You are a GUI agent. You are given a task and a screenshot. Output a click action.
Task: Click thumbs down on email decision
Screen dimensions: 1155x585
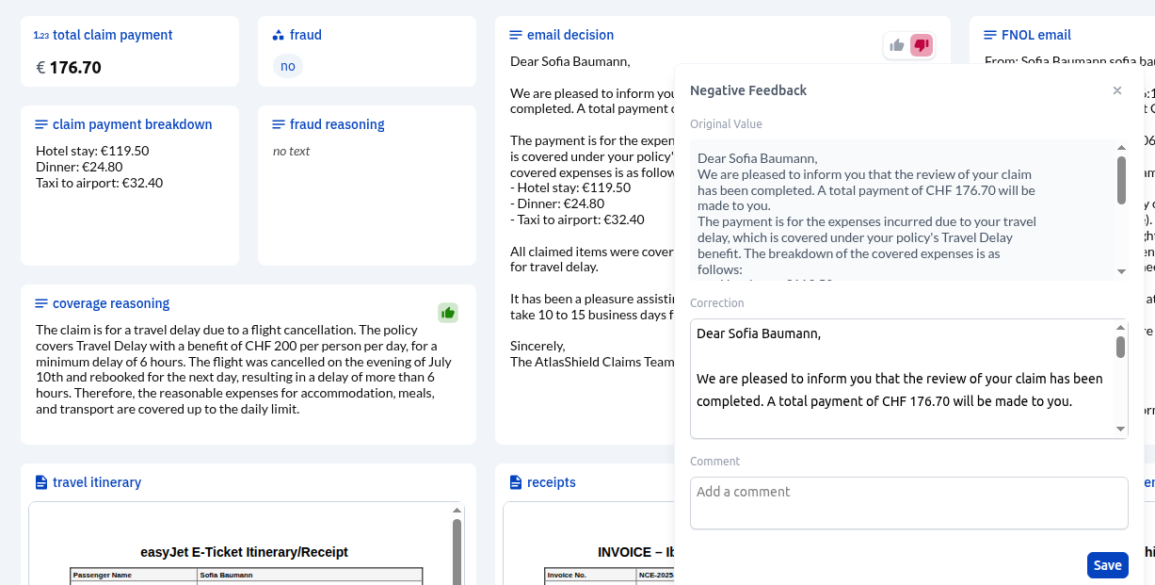[922, 45]
